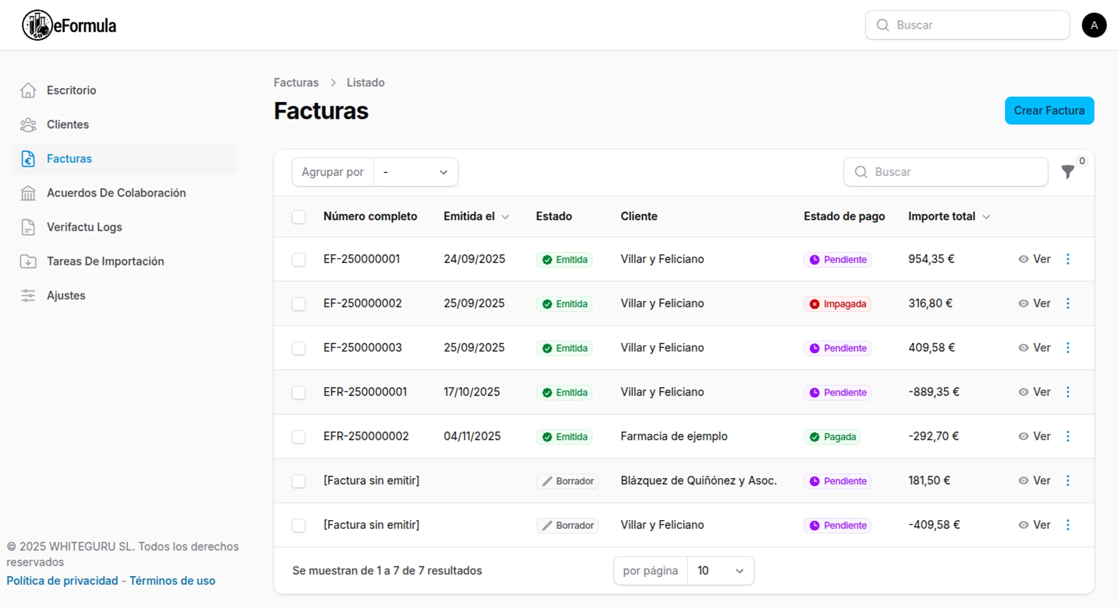Open the kebab menu for invoice EF-250000002
The image size is (1119, 607).
(1068, 303)
